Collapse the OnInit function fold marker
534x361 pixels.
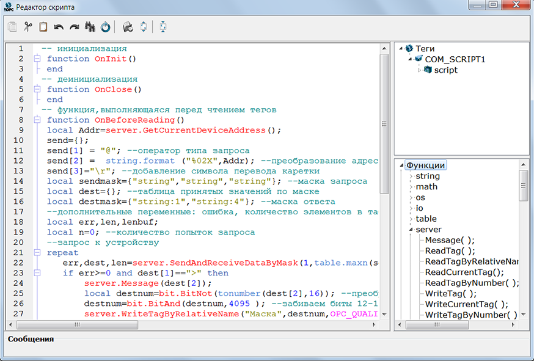(x=37, y=59)
